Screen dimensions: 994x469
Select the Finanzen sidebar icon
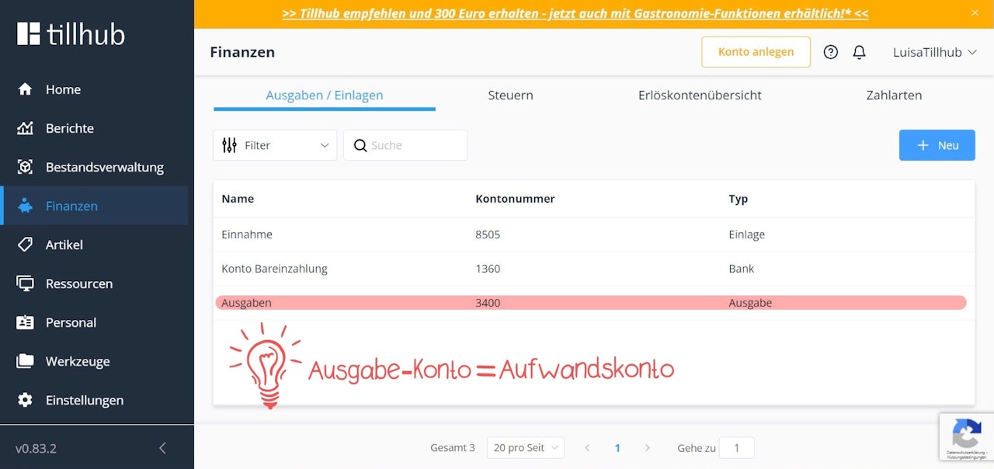[26, 206]
